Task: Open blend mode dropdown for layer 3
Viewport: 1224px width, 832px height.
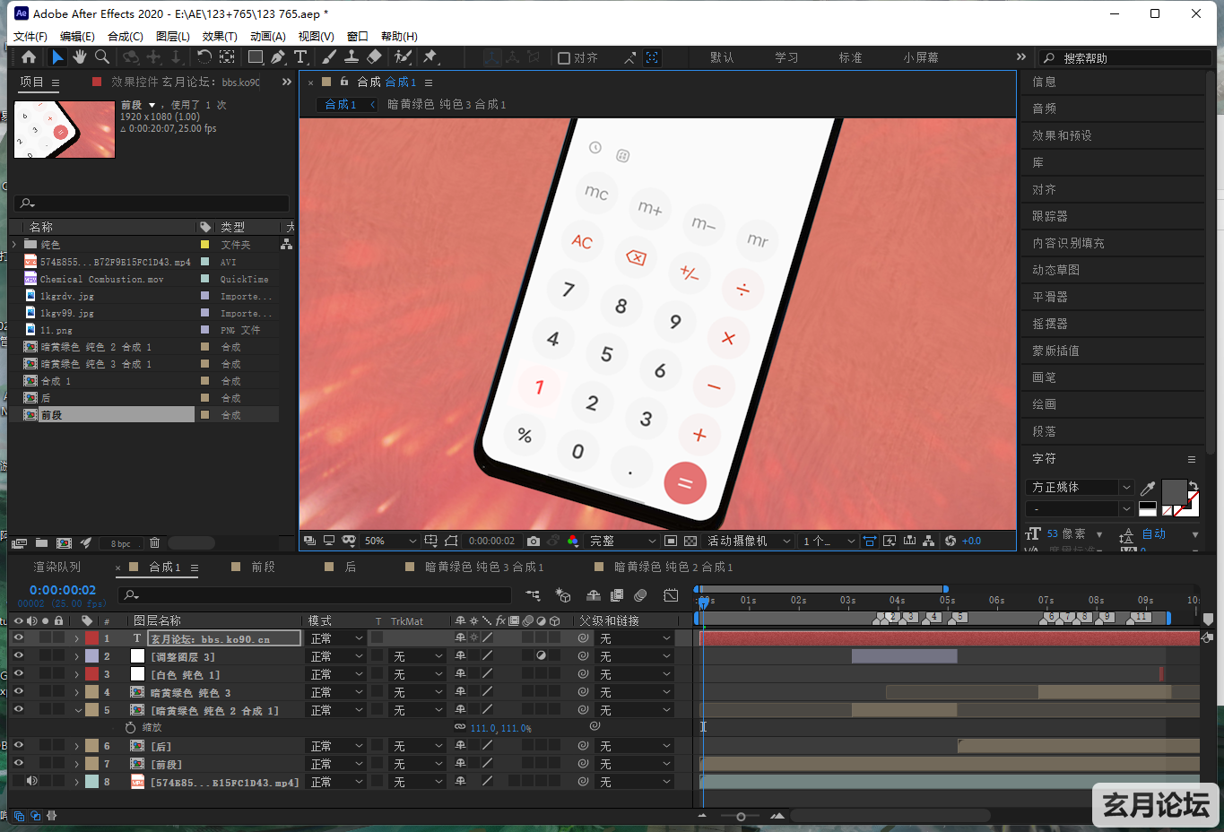Action: [x=336, y=674]
